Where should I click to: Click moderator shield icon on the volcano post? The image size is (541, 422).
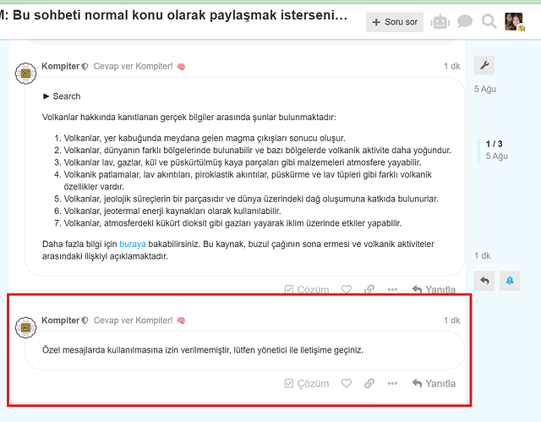(x=85, y=67)
